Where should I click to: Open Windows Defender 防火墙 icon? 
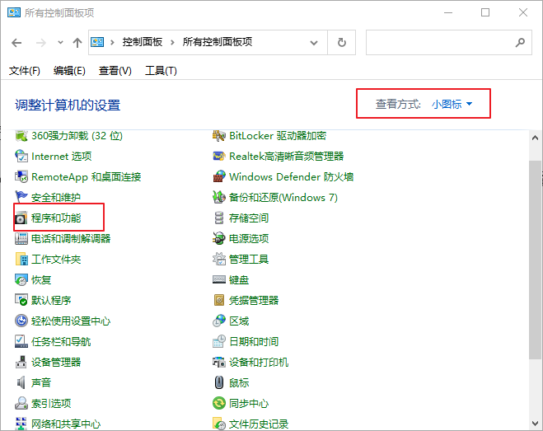point(219,176)
